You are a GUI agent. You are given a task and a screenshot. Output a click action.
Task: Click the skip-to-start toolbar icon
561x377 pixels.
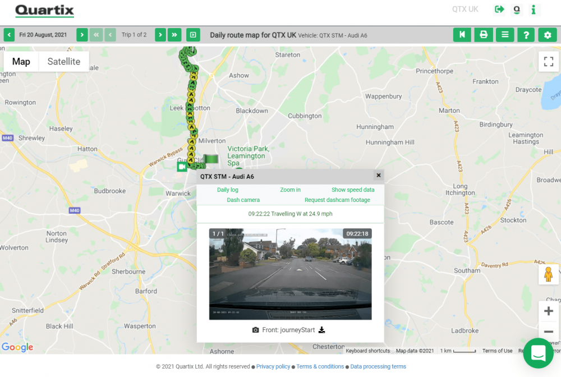click(x=462, y=35)
